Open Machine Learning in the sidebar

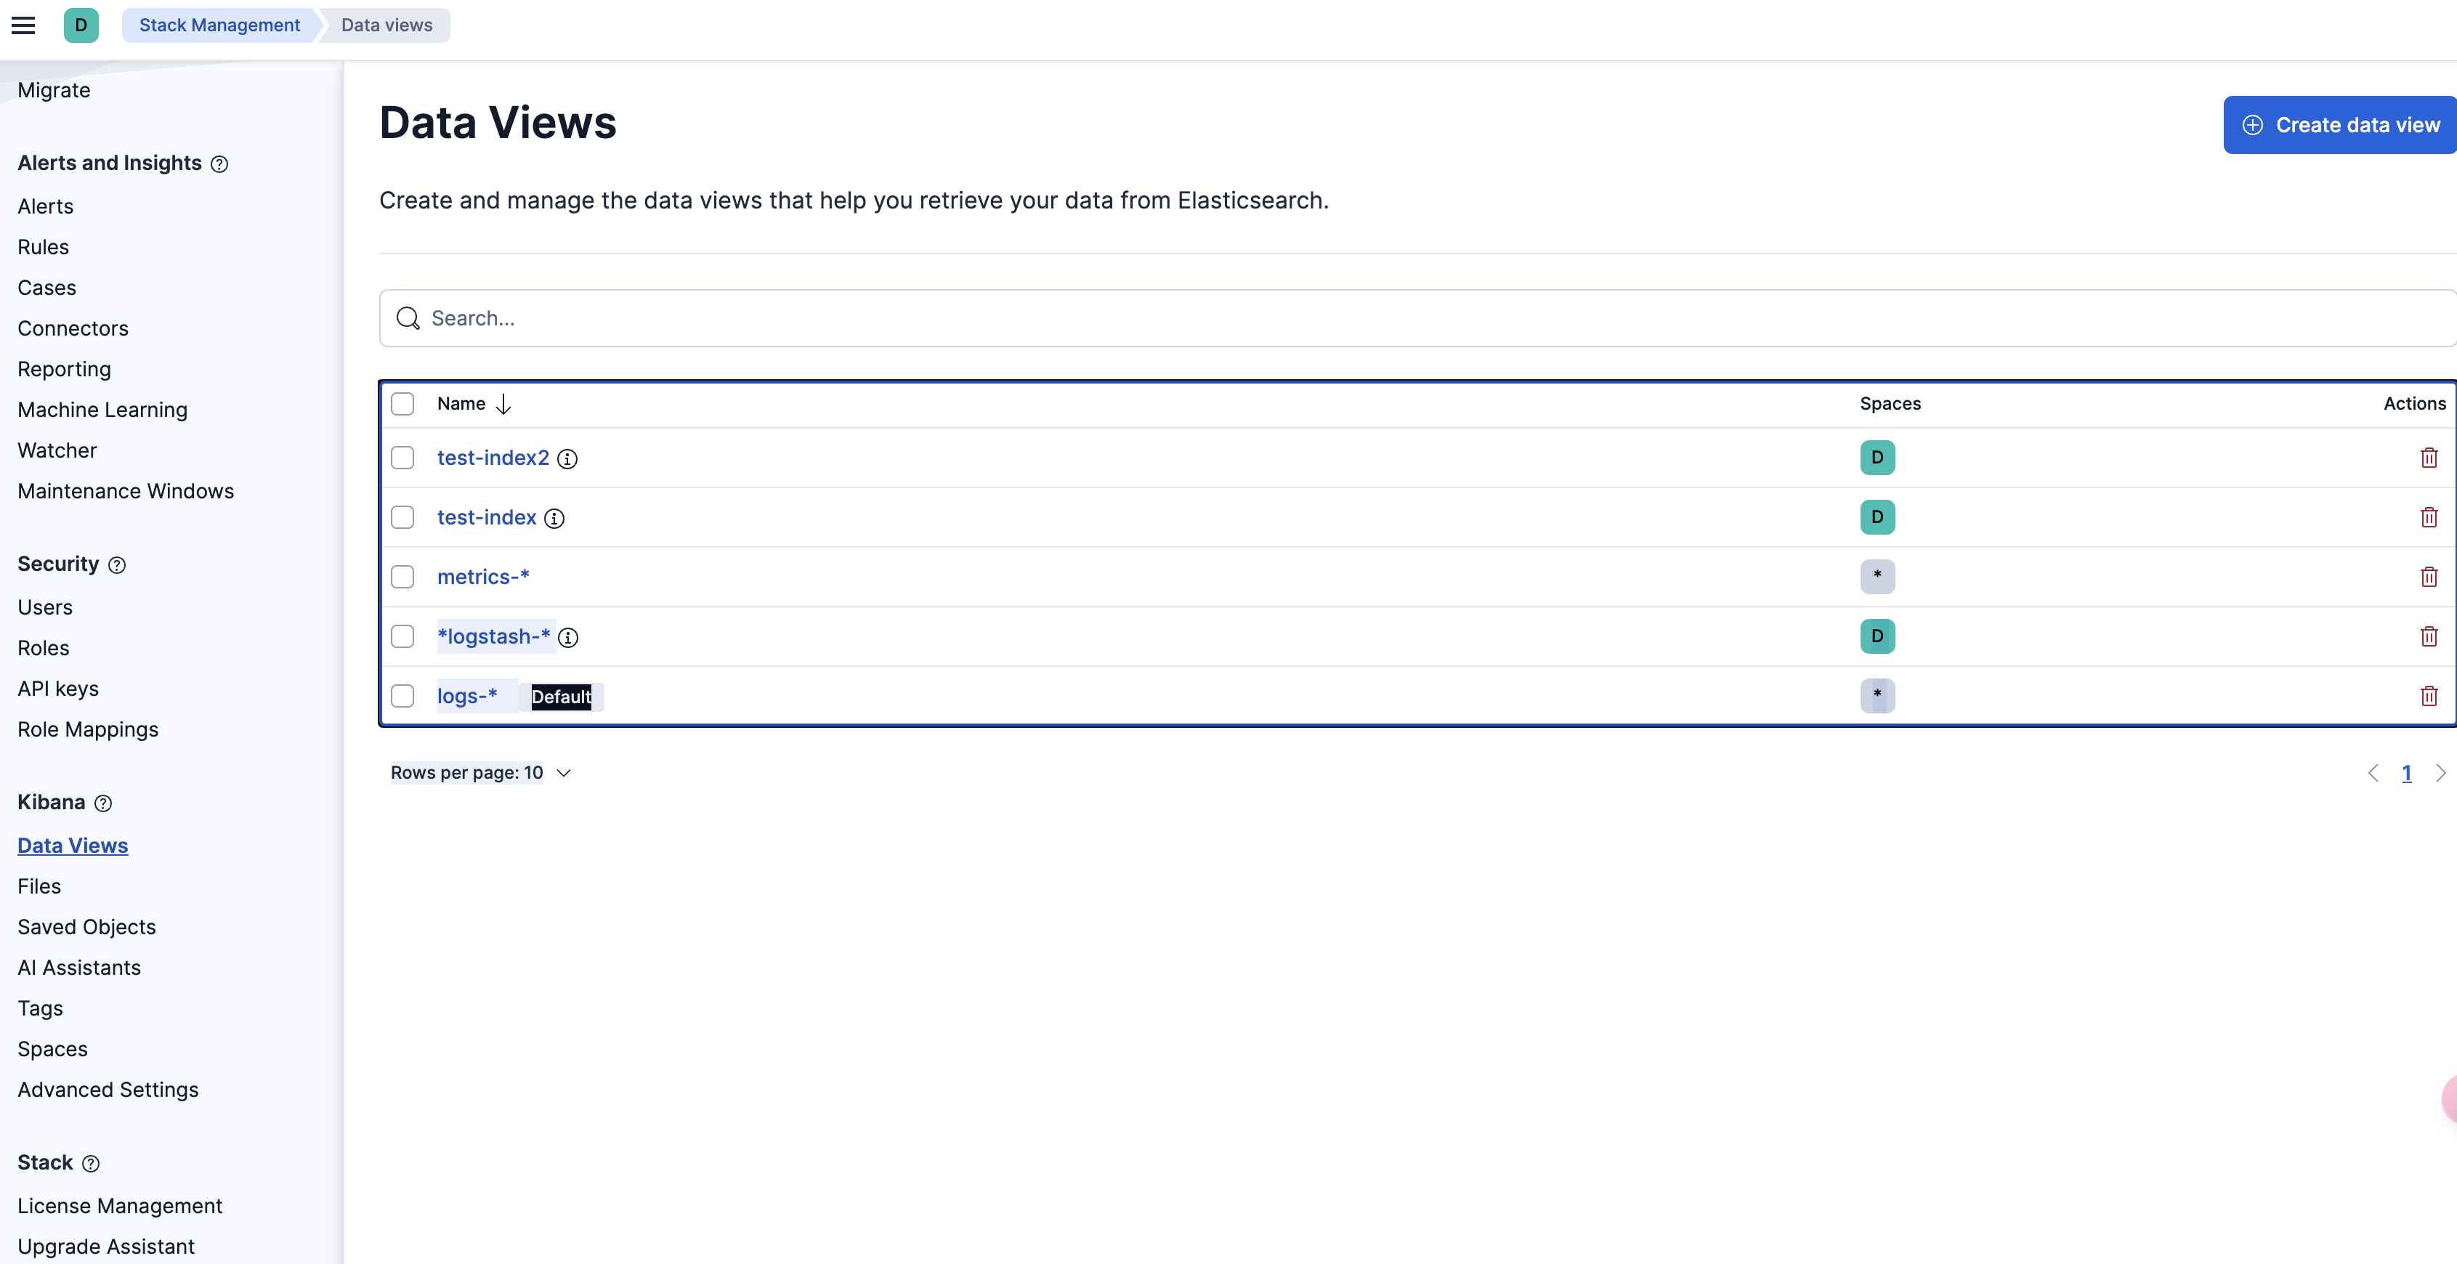click(x=103, y=410)
